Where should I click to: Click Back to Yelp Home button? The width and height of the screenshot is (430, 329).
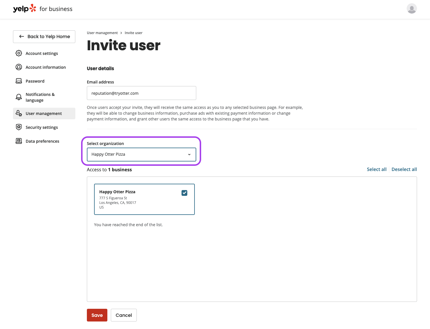[x=44, y=37]
